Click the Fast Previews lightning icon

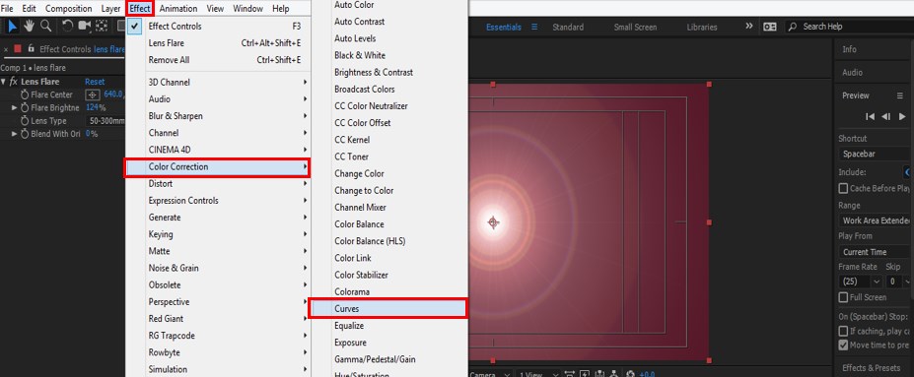point(585,373)
